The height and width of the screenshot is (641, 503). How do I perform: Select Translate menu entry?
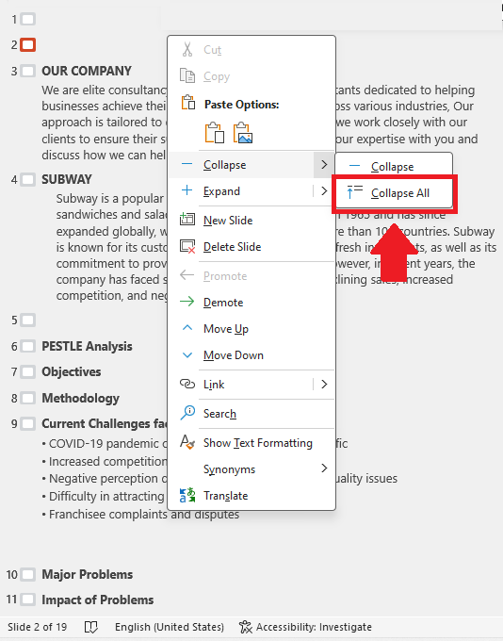click(x=251, y=496)
